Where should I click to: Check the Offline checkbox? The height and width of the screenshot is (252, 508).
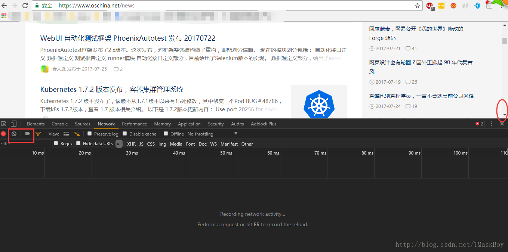coord(166,134)
